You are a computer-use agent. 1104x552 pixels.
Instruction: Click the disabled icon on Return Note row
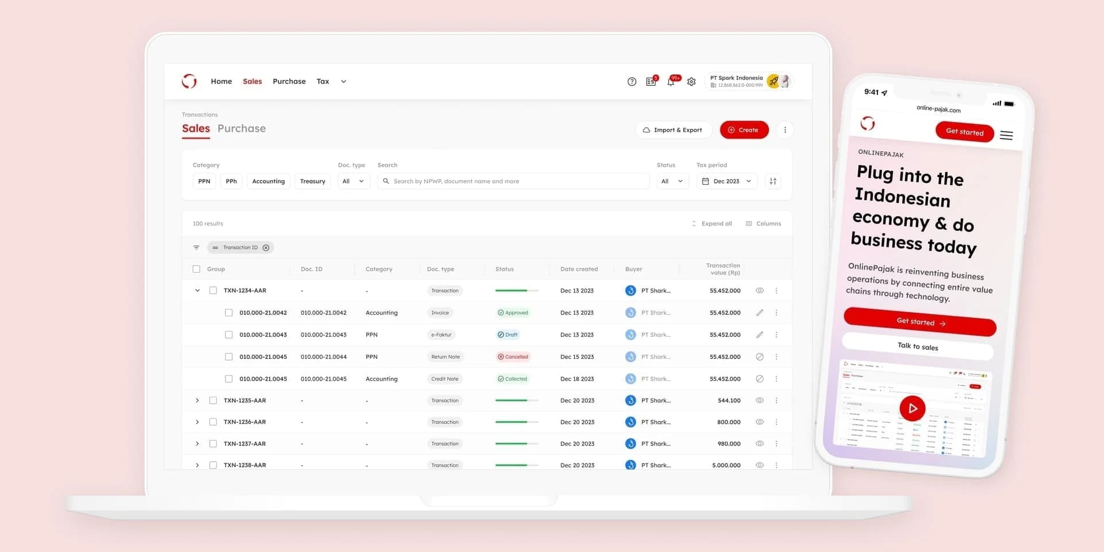point(760,356)
